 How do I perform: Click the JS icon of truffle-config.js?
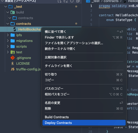point(13,69)
